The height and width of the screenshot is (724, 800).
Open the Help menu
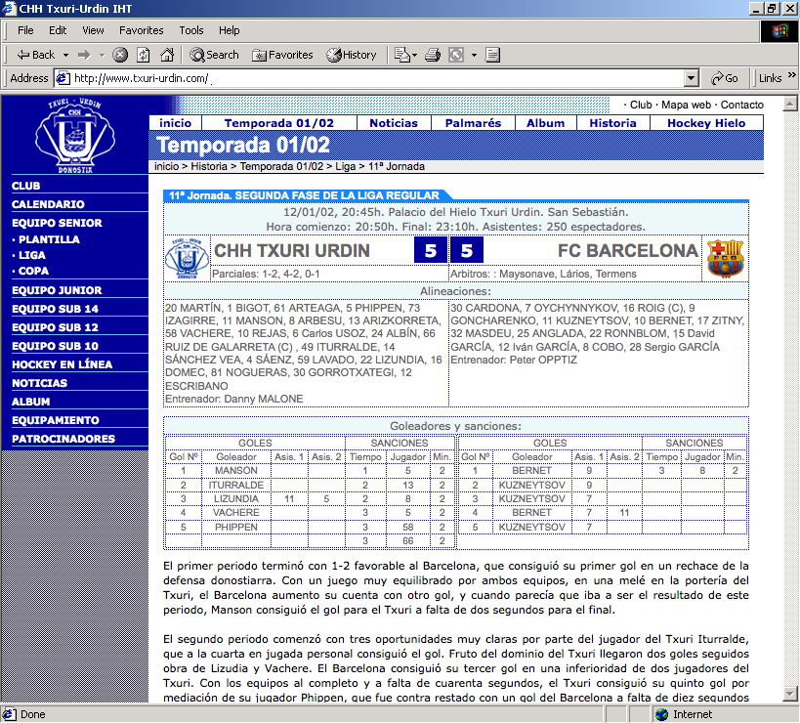click(230, 30)
